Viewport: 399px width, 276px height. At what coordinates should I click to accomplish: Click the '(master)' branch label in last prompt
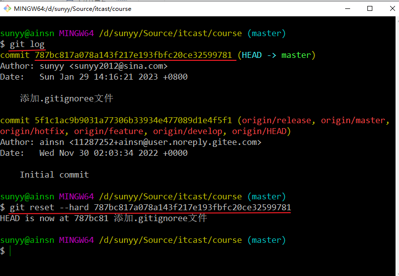click(x=267, y=240)
